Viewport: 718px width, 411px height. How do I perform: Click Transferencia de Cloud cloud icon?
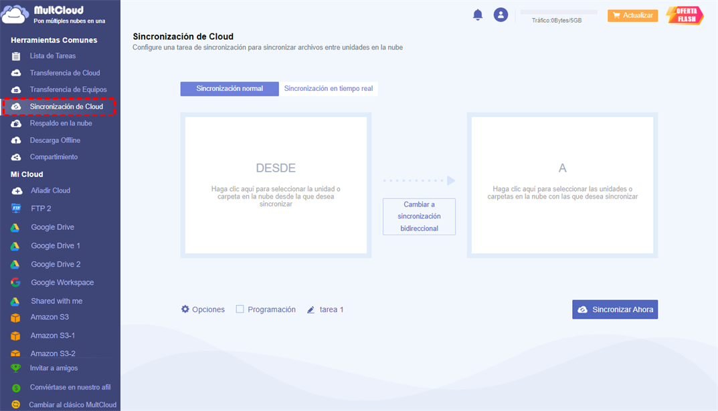tap(16, 73)
